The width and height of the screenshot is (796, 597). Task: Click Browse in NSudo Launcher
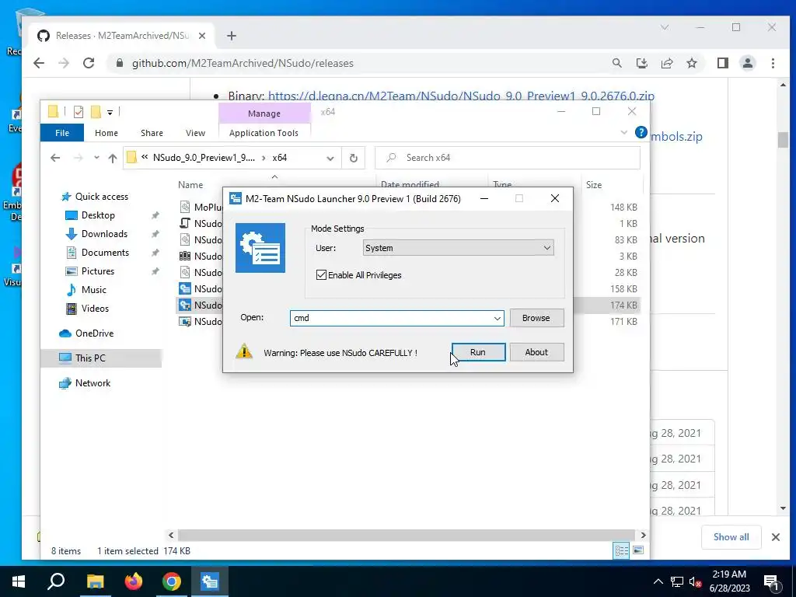pos(536,318)
